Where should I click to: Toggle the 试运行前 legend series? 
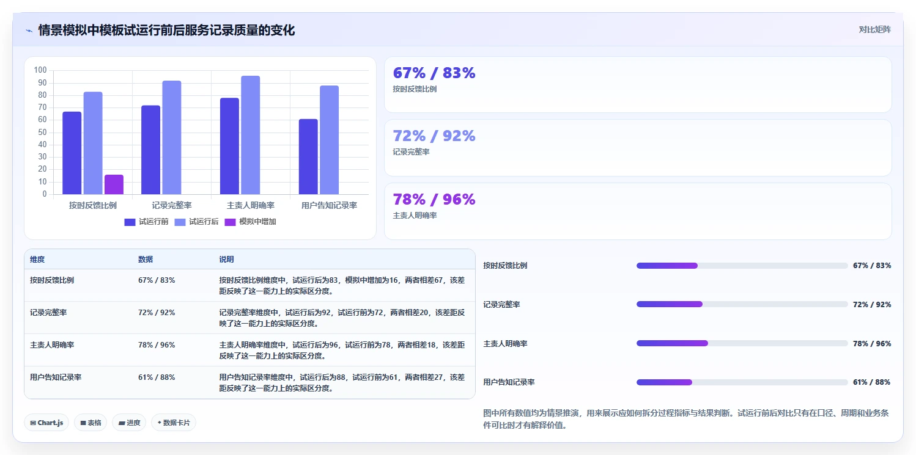pyautogui.click(x=147, y=222)
